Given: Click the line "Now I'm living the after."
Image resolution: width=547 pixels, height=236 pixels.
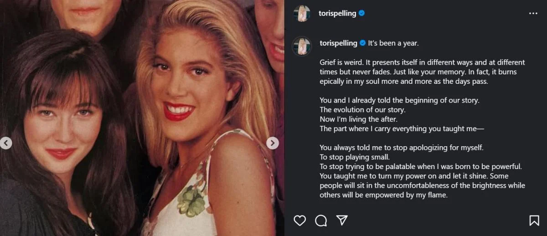Looking at the screenshot, I should coord(359,119).
